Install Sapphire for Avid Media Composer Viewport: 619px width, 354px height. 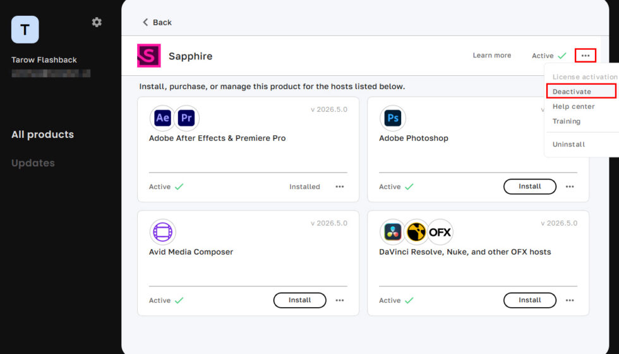coord(299,300)
